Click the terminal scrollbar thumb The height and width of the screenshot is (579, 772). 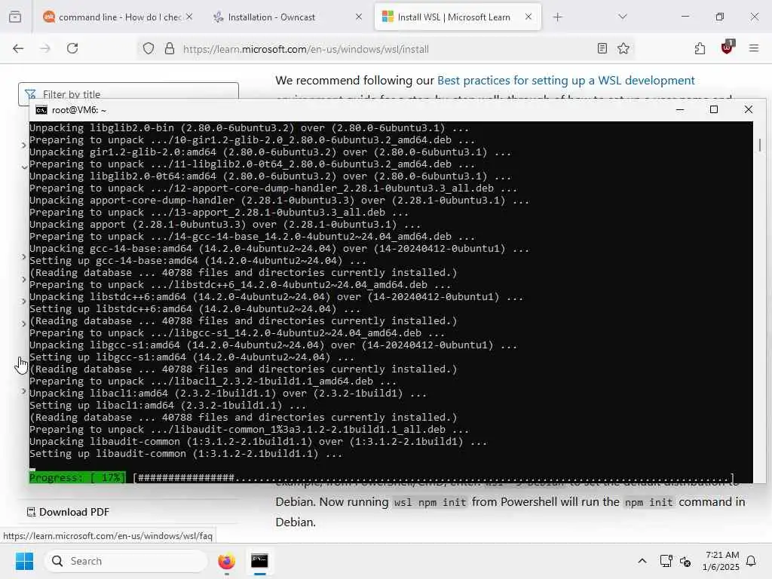tap(760, 146)
